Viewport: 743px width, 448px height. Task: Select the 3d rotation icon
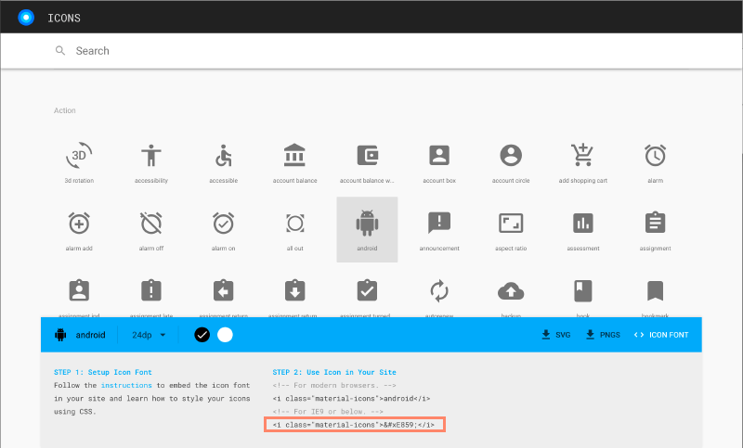point(79,156)
